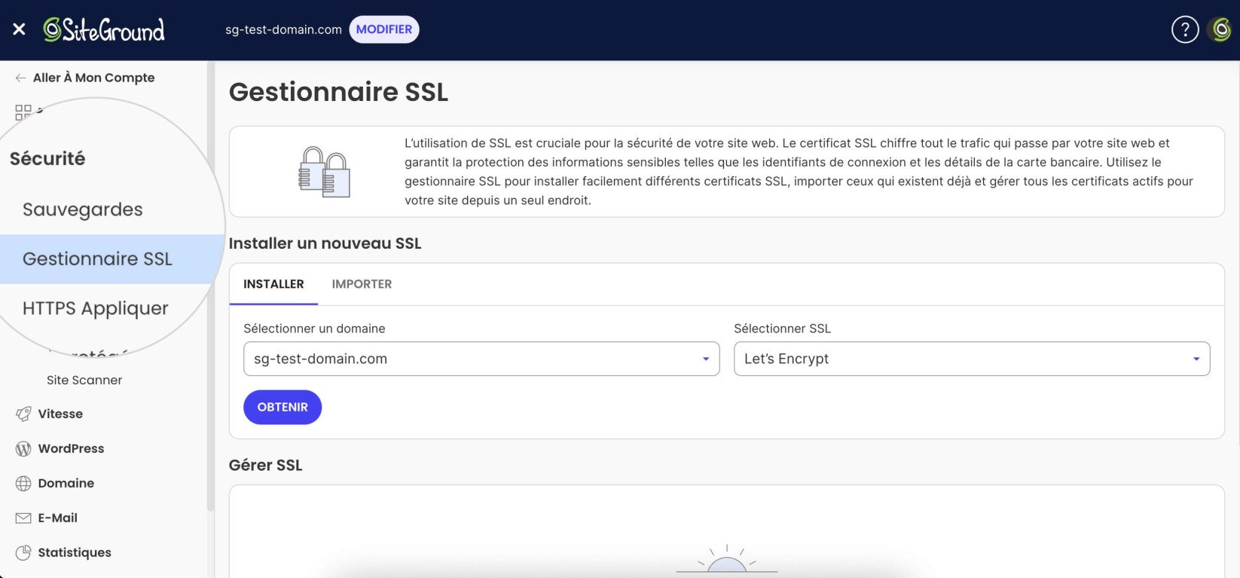Click the domain dropdown arrow
Image resolution: width=1240 pixels, height=578 pixels.
(706, 359)
